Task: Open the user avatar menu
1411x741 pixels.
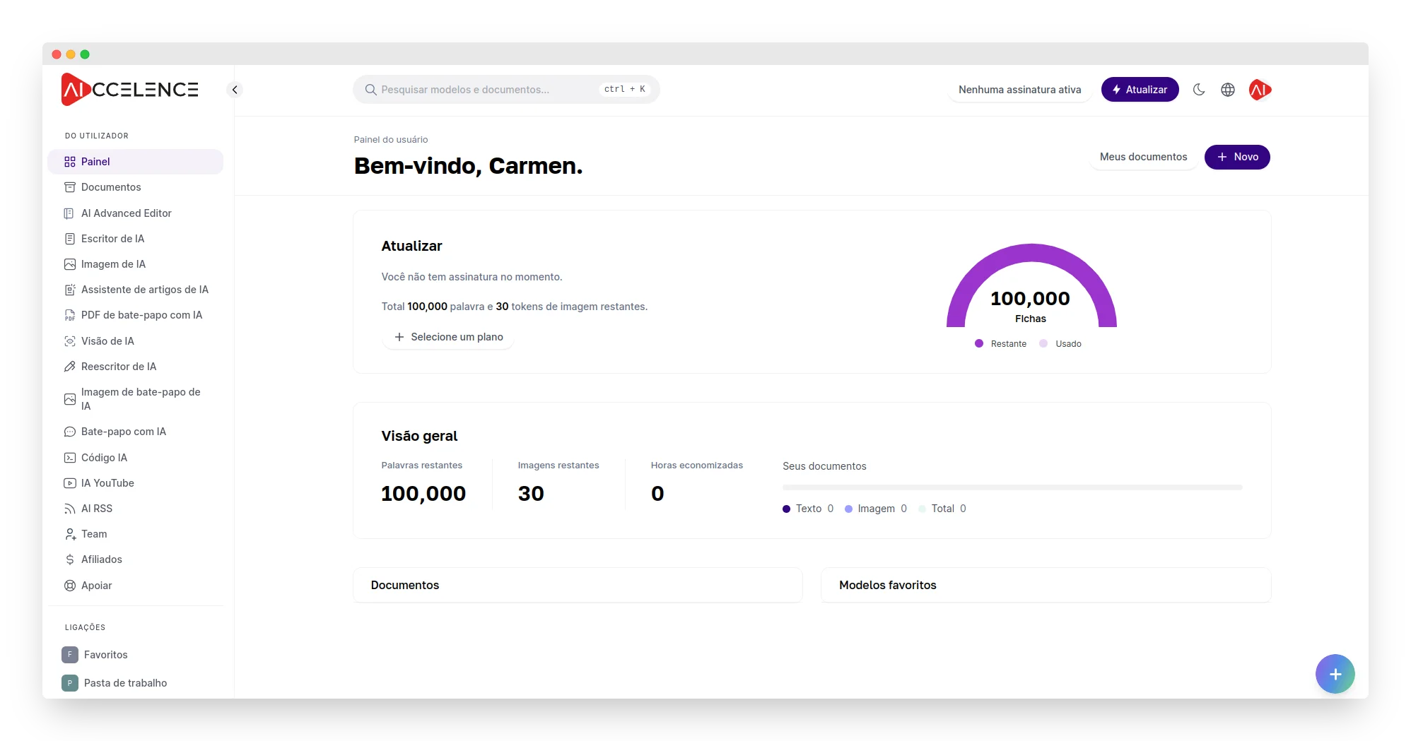Action: (1260, 90)
